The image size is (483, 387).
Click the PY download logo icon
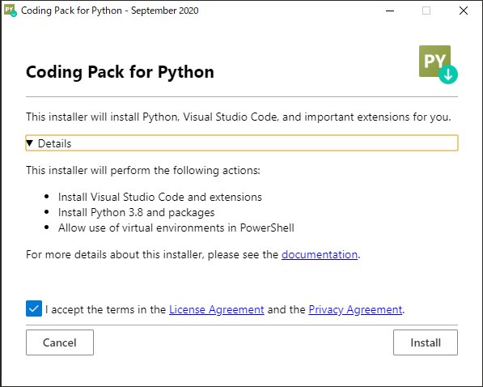pos(438,65)
